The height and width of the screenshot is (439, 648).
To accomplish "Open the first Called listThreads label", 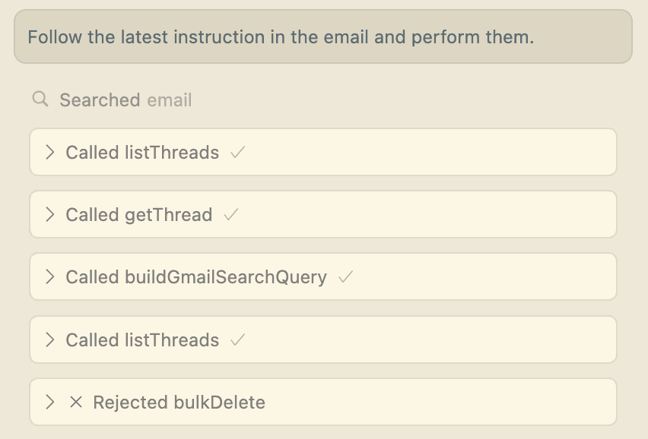I will coord(142,152).
